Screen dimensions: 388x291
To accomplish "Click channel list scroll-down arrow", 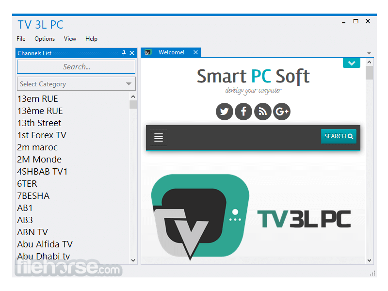I will (x=133, y=260).
